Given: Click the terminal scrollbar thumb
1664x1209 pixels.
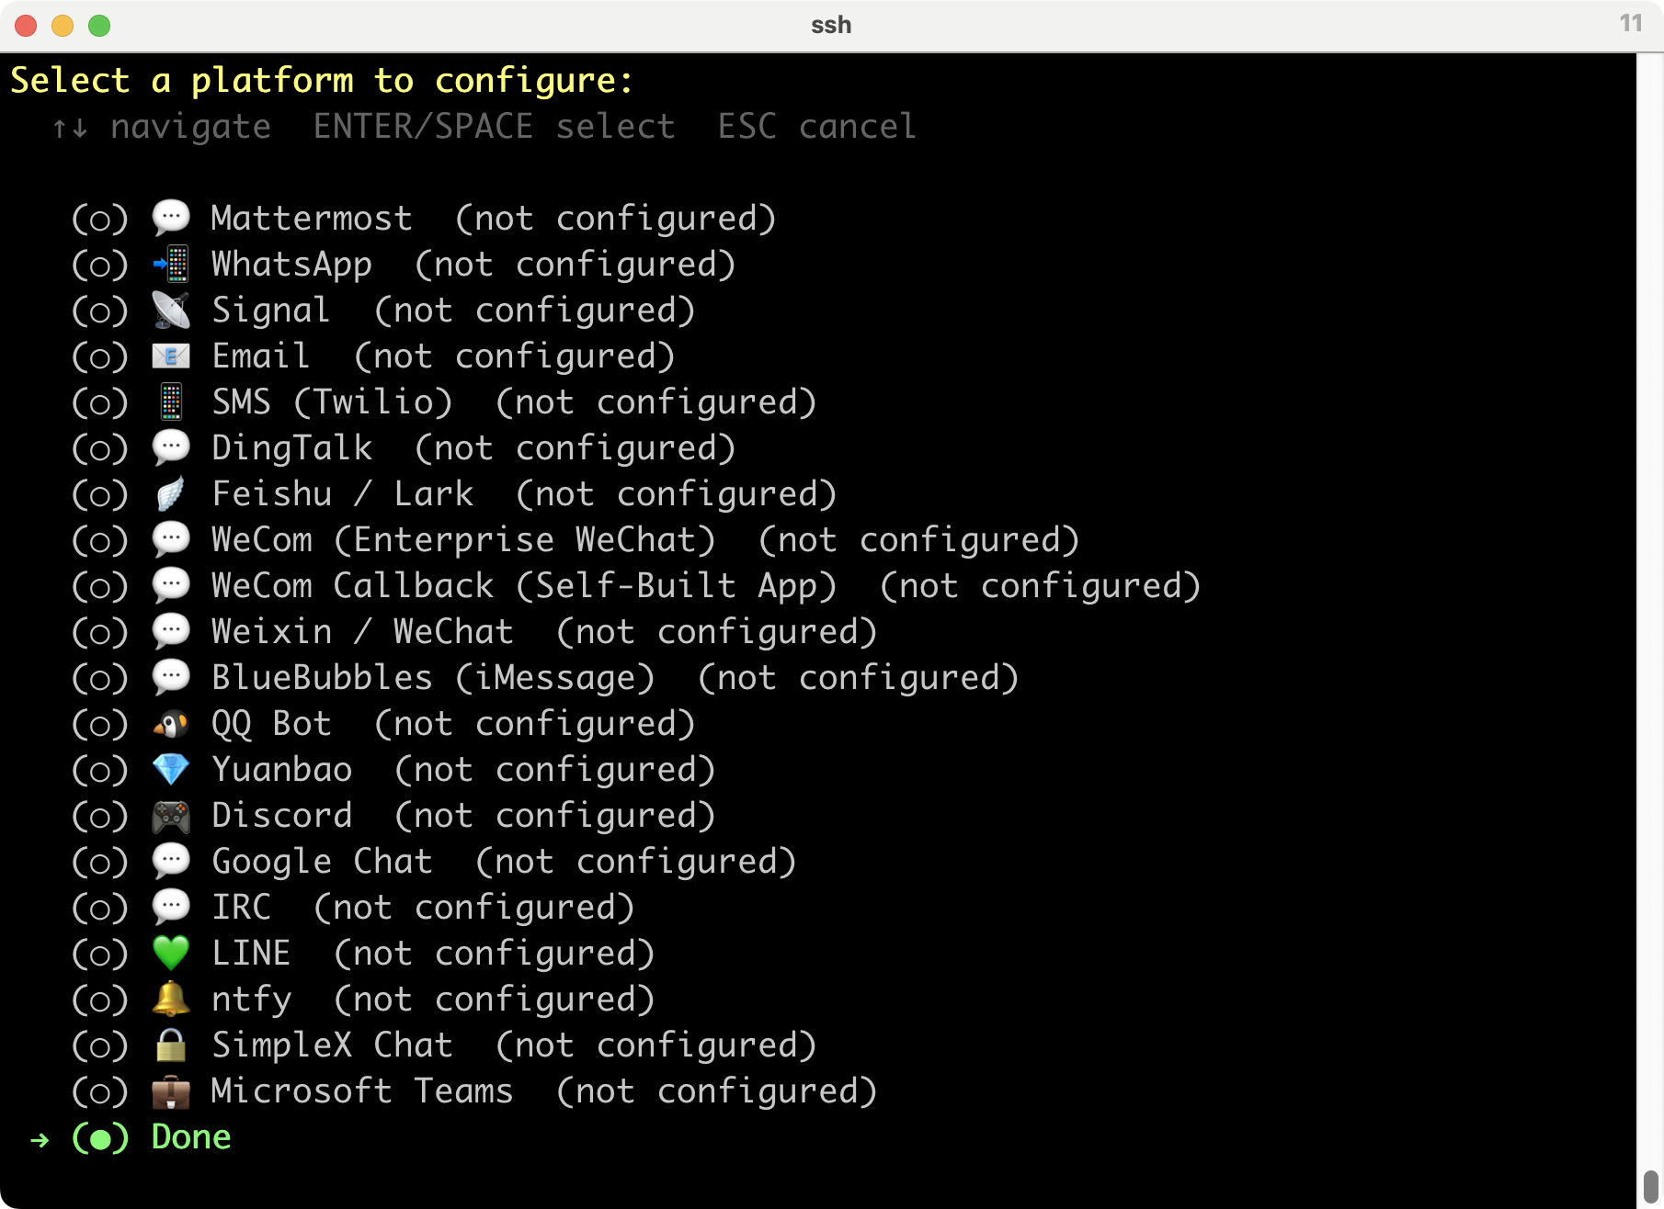Looking at the screenshot, I should point(1650,1185).
